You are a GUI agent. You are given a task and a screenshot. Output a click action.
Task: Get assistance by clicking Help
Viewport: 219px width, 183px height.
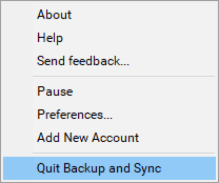(50, 38)
